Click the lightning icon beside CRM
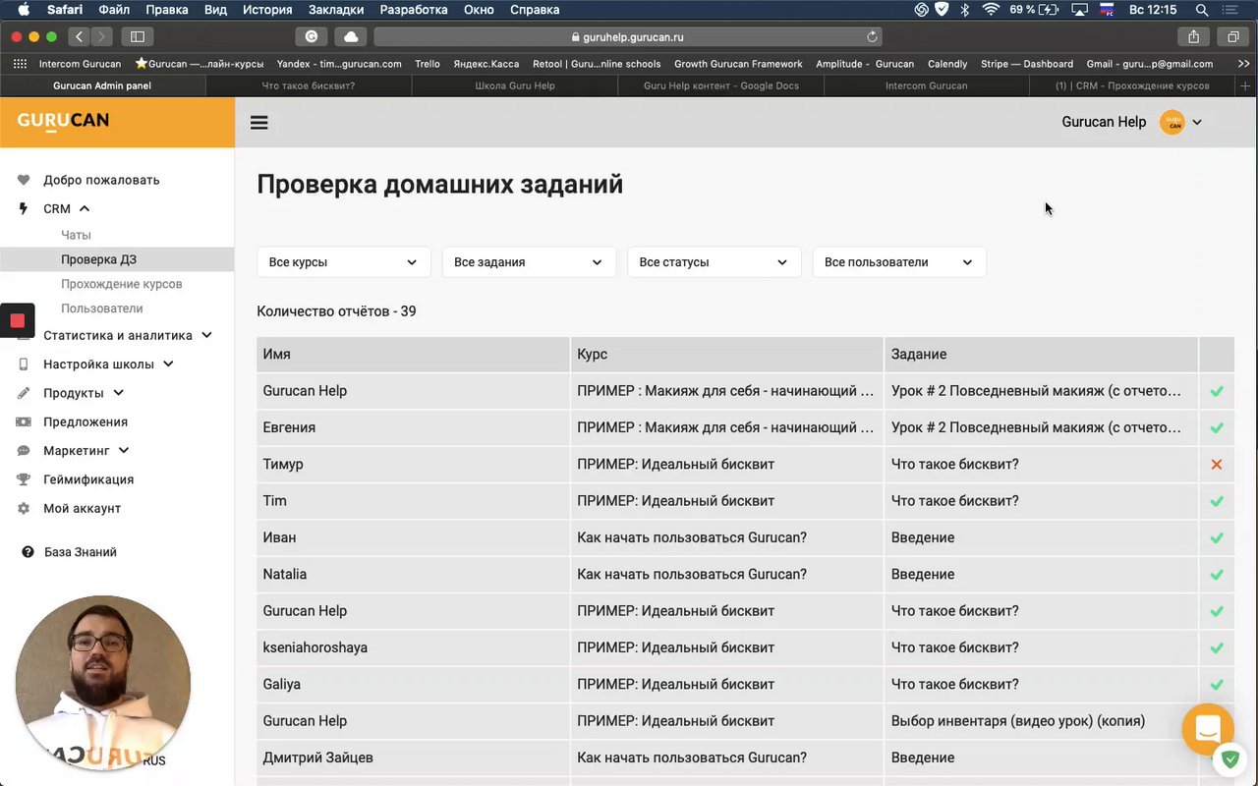 (x=24, y=208)
